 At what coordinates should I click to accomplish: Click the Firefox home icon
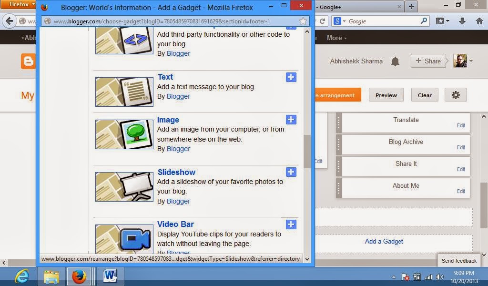click(x=480, y=21)
